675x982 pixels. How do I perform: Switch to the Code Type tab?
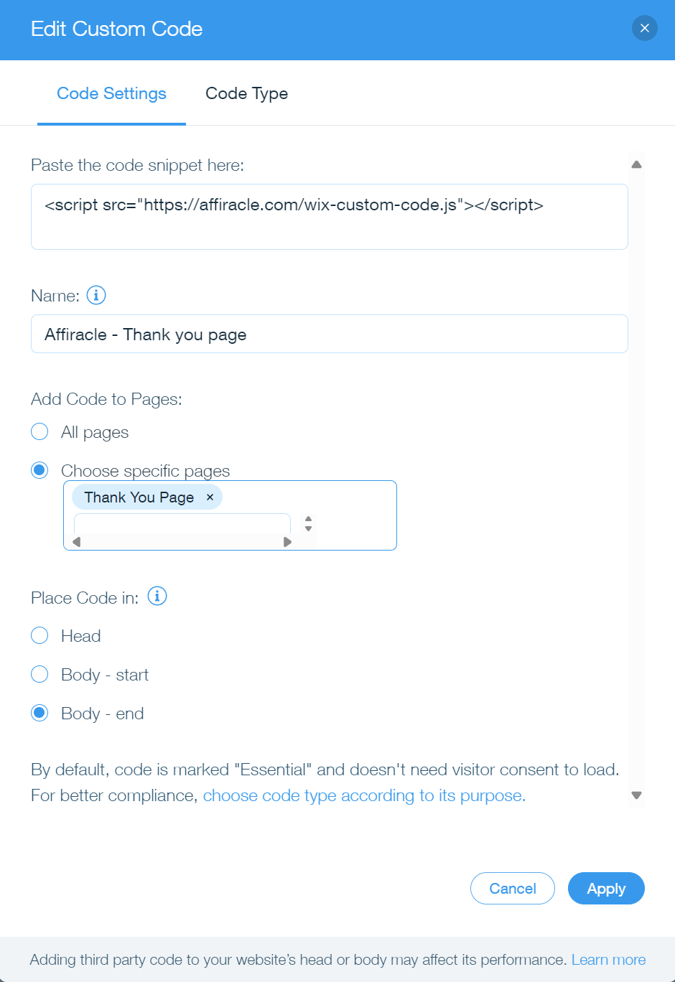click(246, 93)
